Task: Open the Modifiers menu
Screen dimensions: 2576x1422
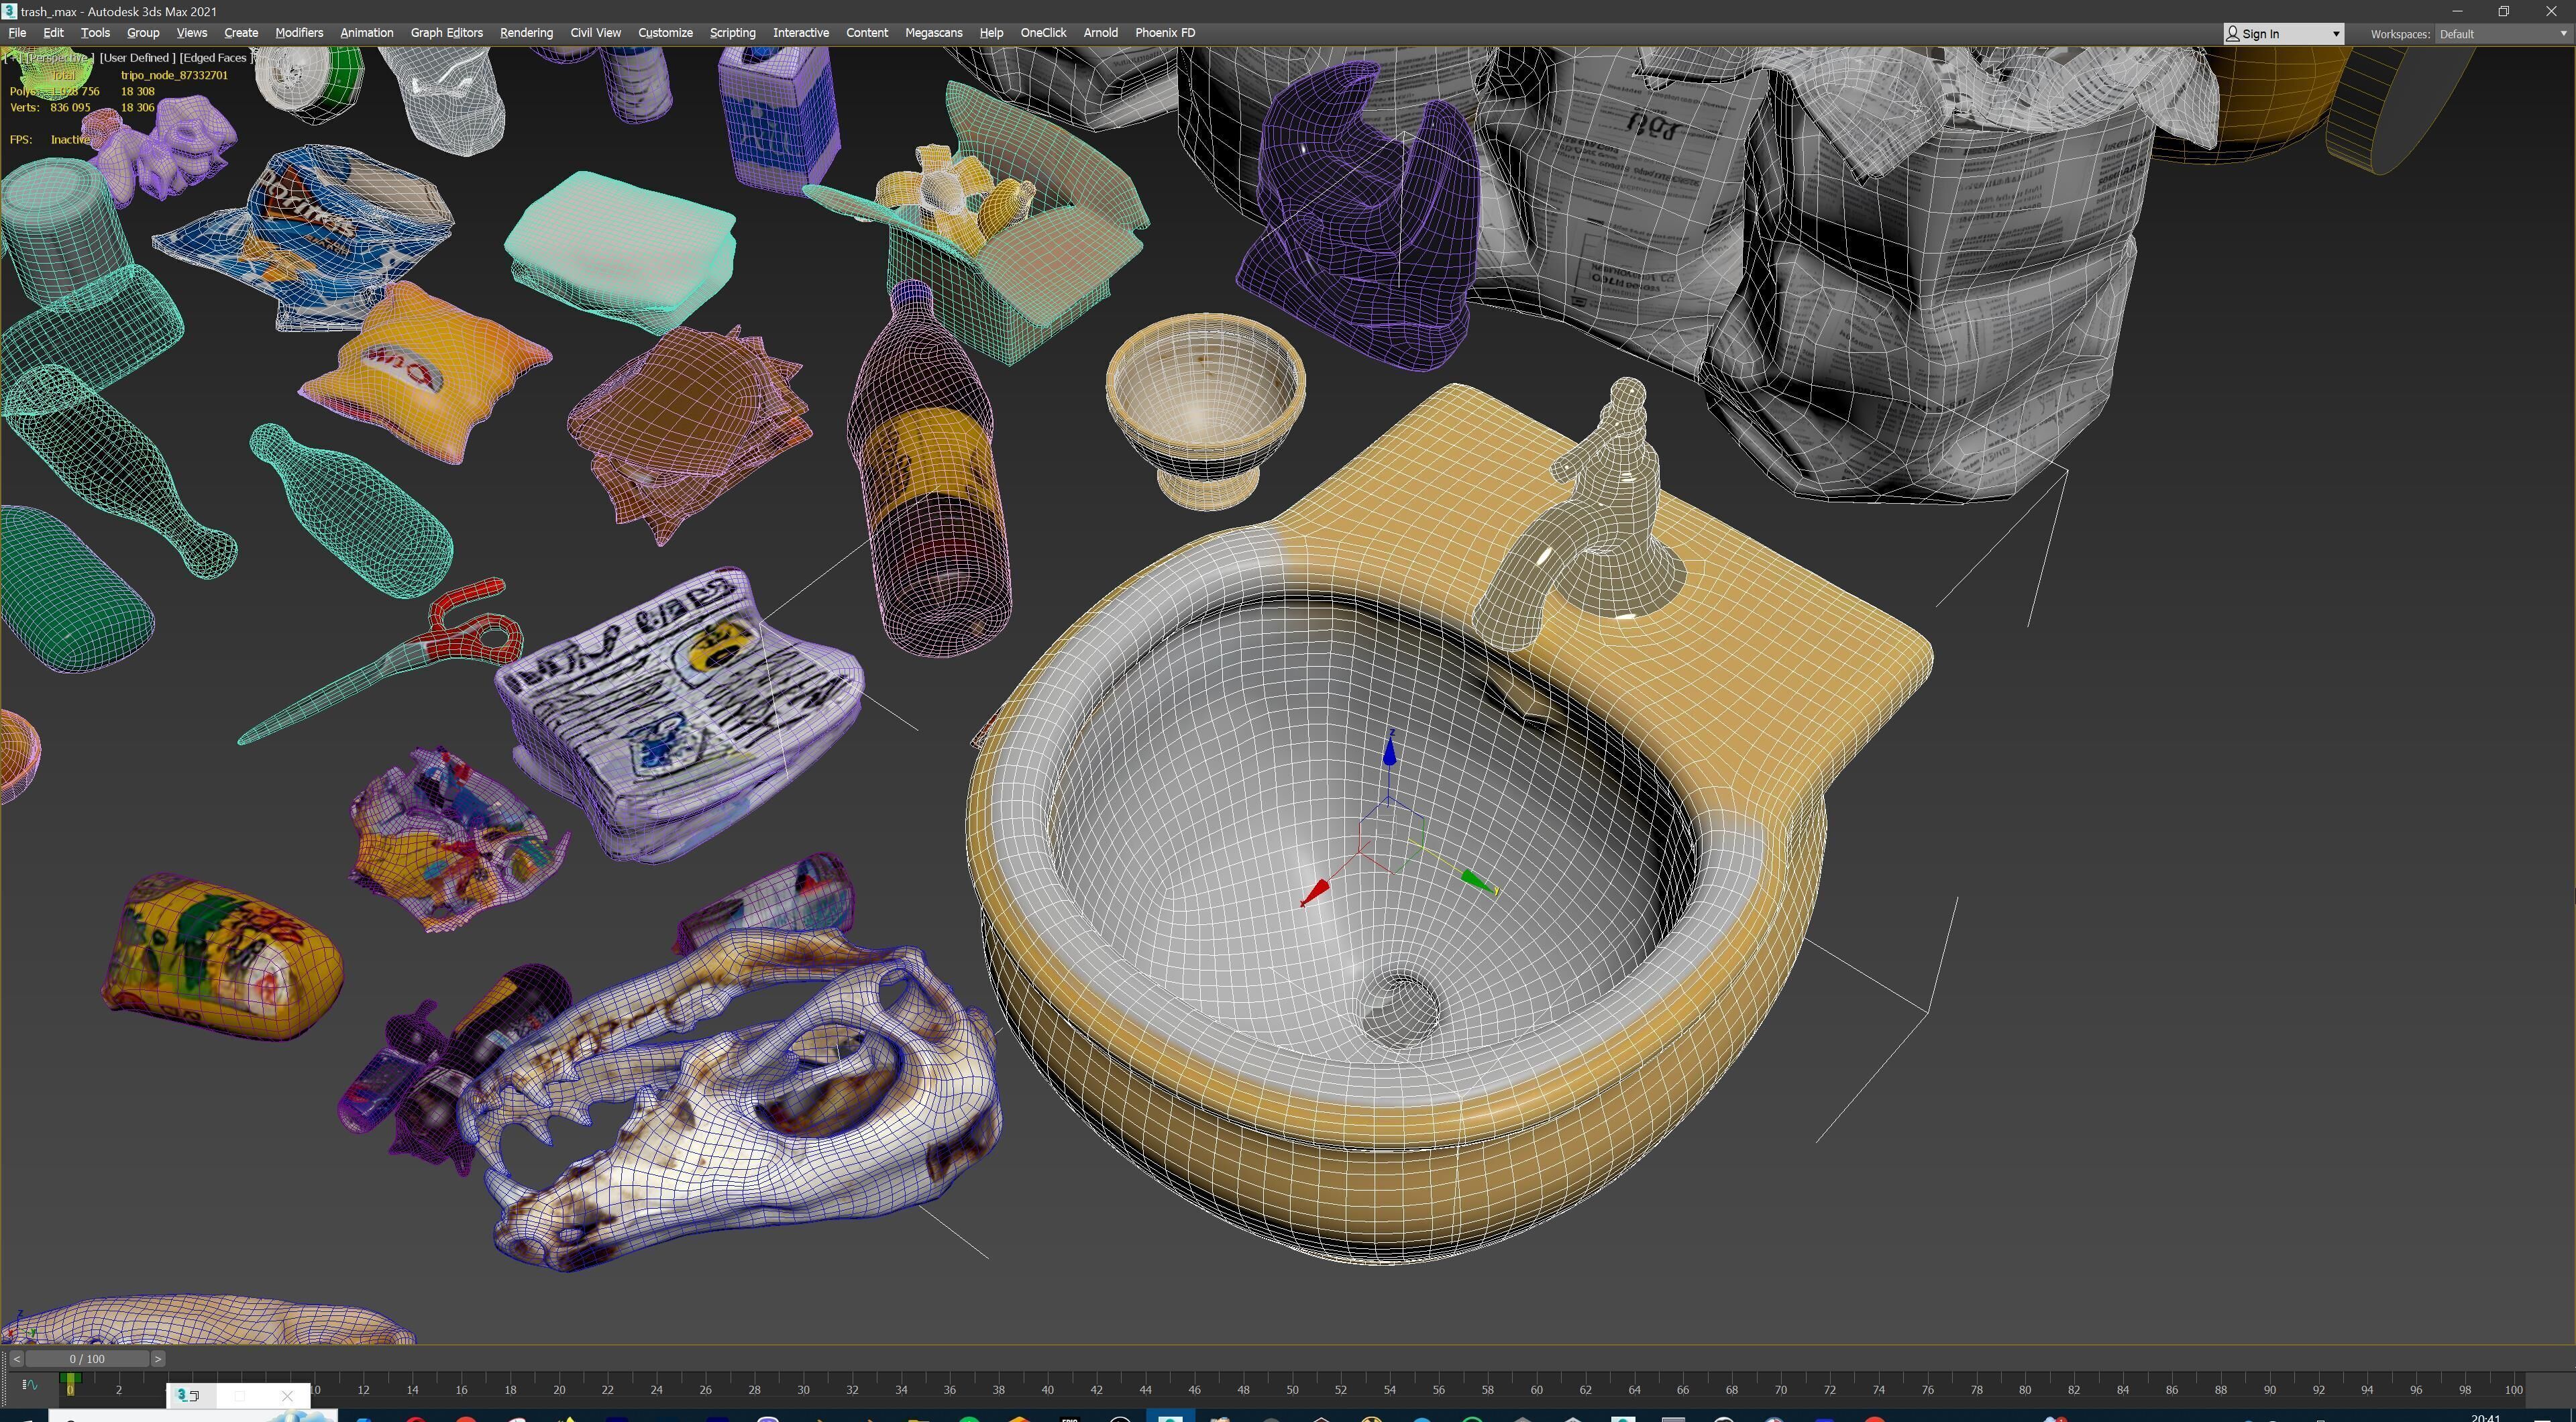Action: pyautogui.click(x=299, y=33)
